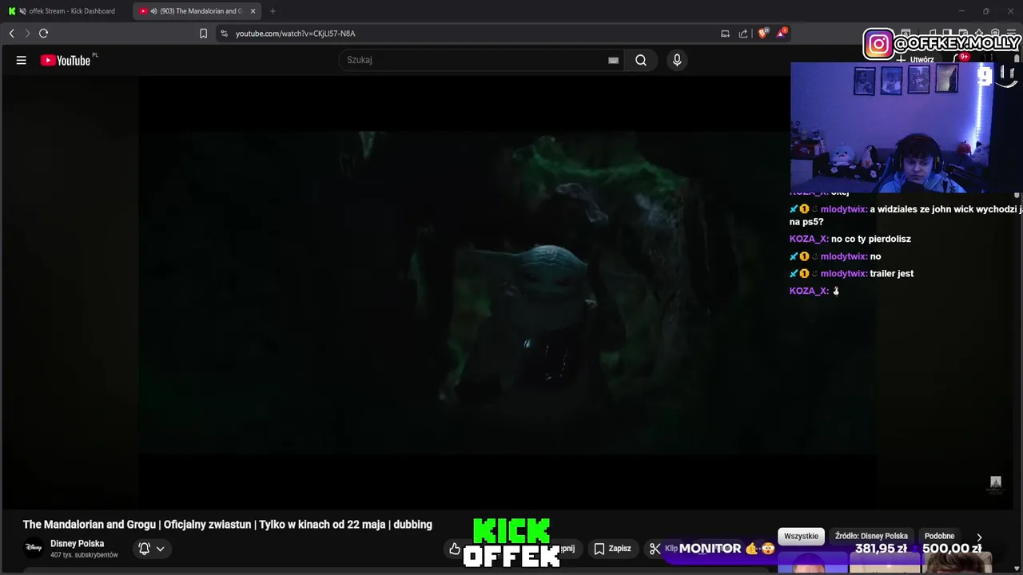Open the on-screen keyboard icon in search box
Screen dimensions: 1023x575
click(x=613, y=60)
